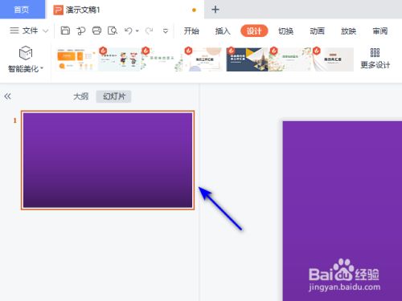The width and height of the screenshot is (402, 301).
Task: Select the 设计 ribbon tab
Action: (x=254, y=31)
